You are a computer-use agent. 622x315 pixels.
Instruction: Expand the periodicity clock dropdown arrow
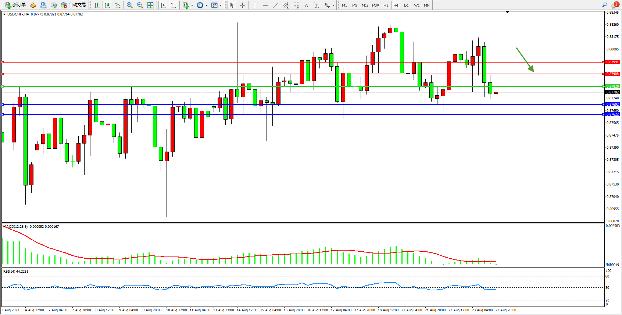(x=206, y=6)
